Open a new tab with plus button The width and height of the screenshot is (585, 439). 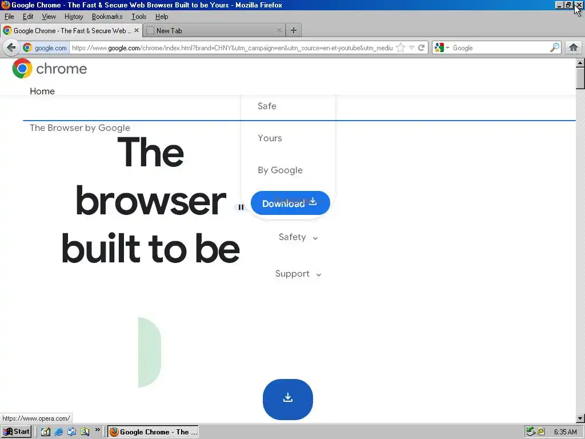pyautogui.click(x=294, y=30)
